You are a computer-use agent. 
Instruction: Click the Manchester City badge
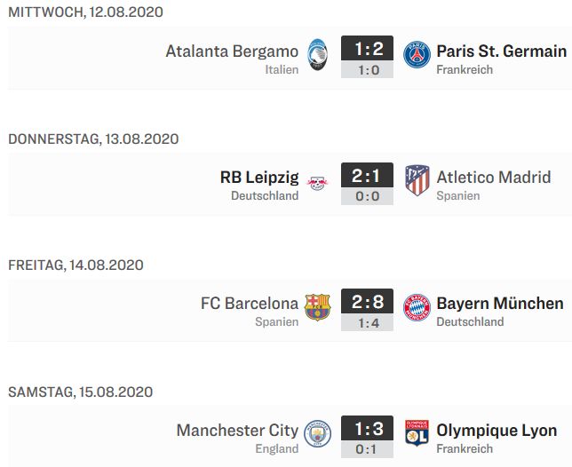tap(318, 434)
